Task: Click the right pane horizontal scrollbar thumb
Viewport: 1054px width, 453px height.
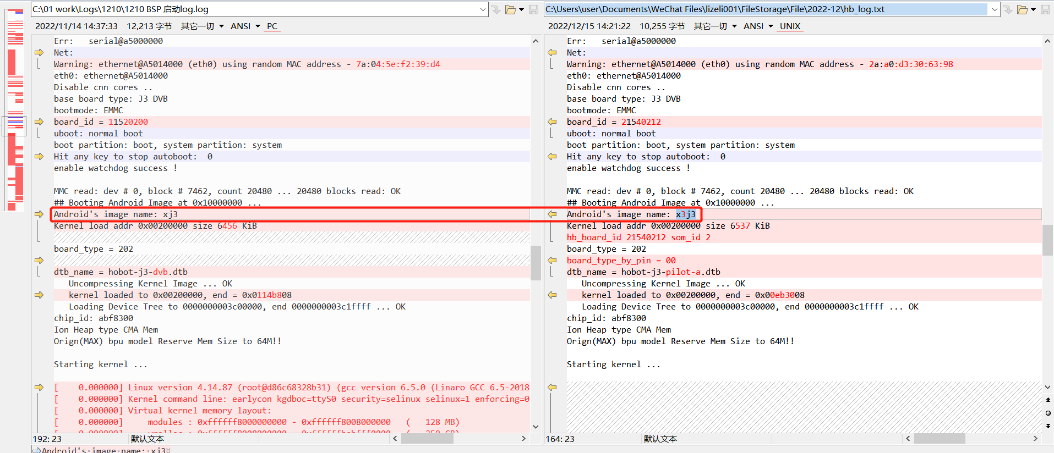Action: point(939,438)
